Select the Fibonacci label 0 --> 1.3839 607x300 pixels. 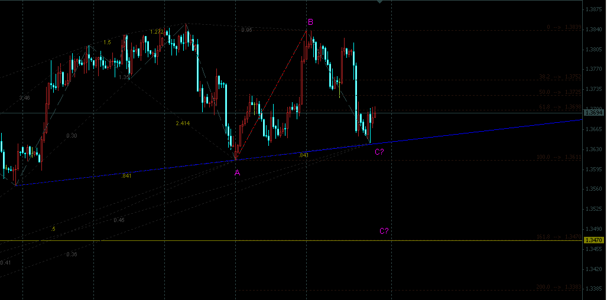564,27
